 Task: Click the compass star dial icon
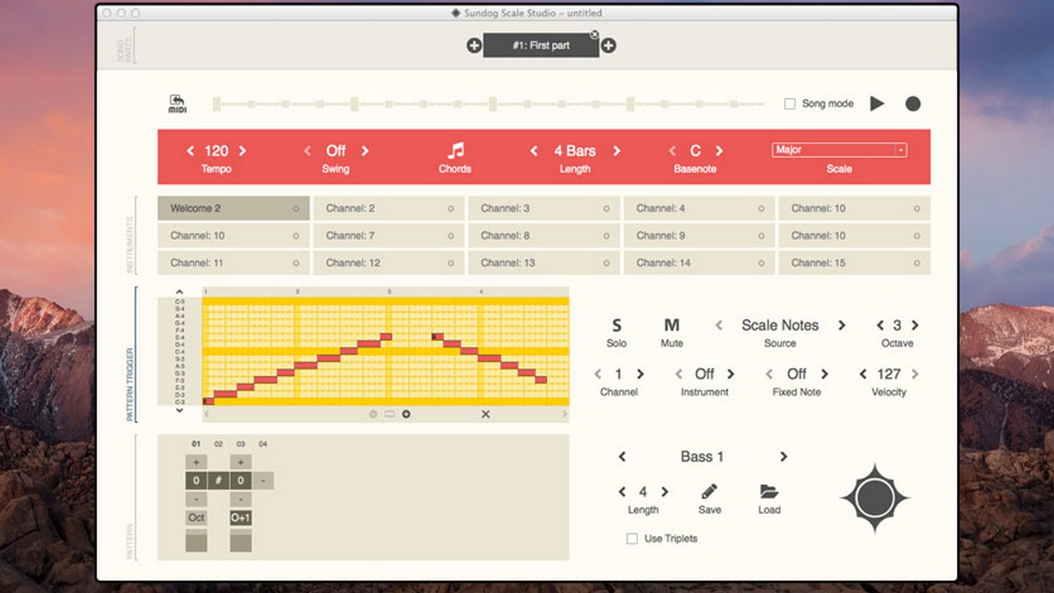(x=874, y=497)
